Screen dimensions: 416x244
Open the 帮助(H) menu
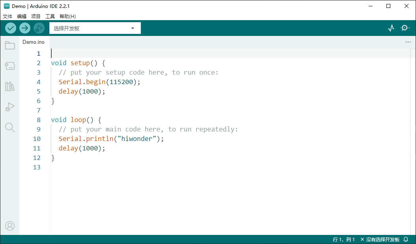[67, 17]
